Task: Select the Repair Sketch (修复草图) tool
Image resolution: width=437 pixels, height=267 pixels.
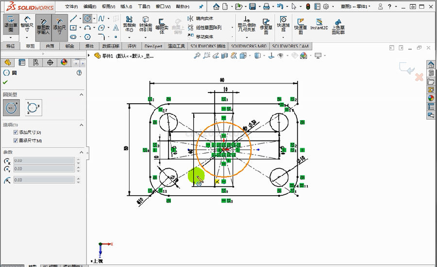Action: point(266,24)
